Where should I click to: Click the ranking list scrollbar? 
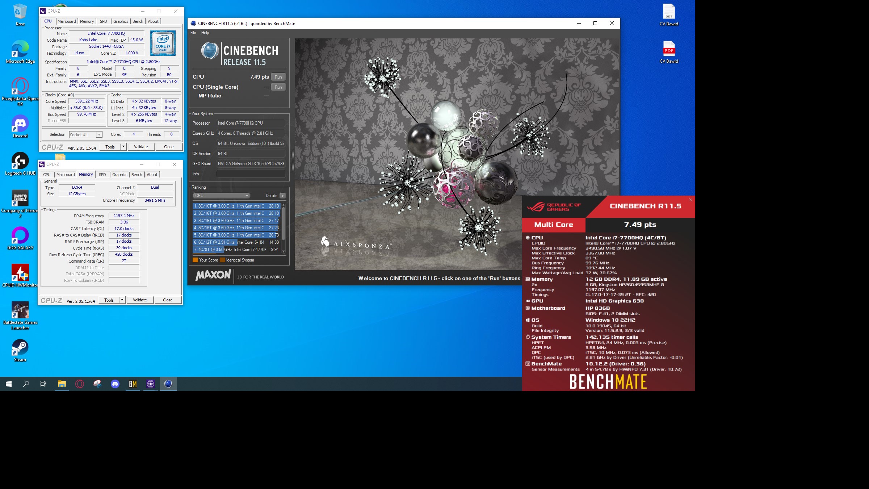[x=284, y=228]
